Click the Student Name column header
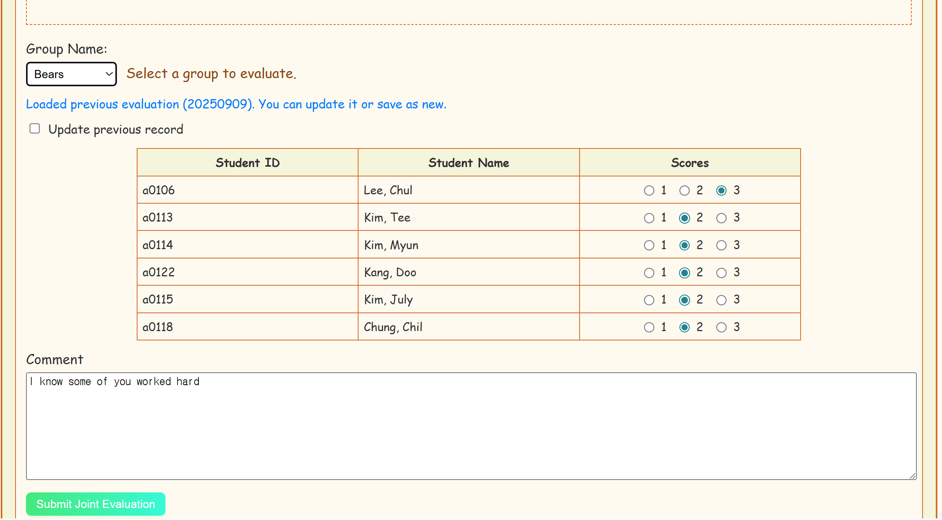Image resolution: width=942 pixels, height=520 pixels. click(x=468, y=163)
